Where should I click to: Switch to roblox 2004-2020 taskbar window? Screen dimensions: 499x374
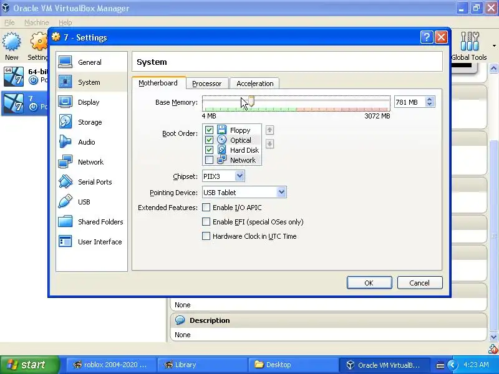click(x=112, y=365)
